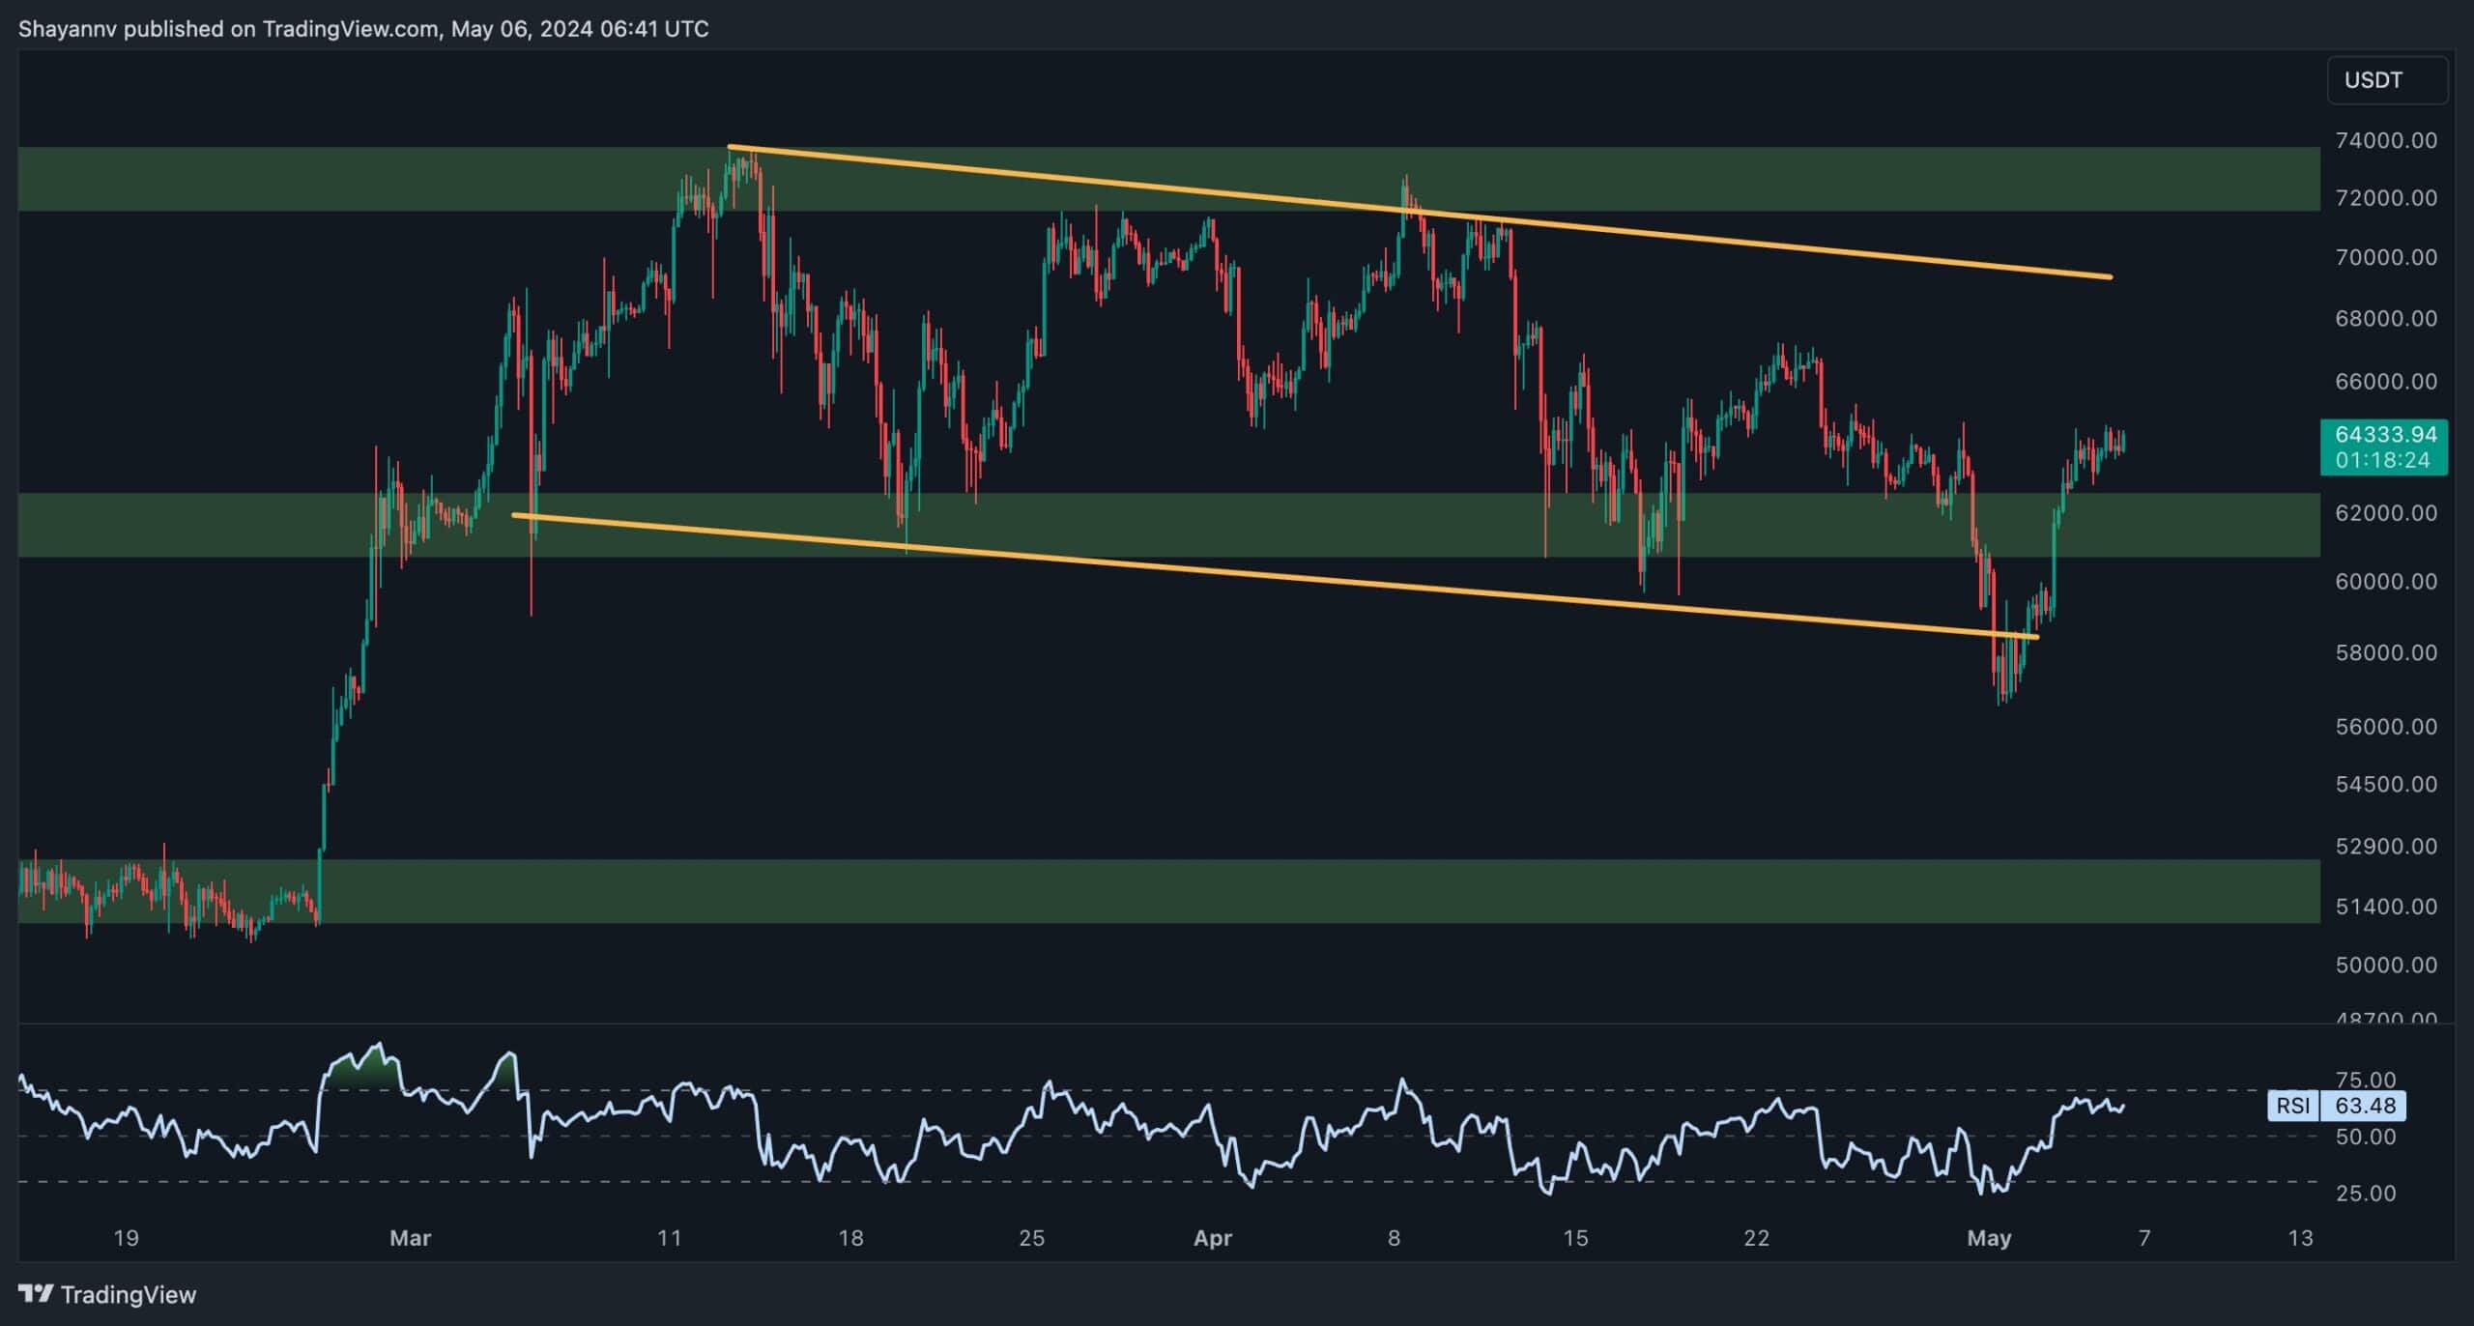
Task: Click the 70000.00 price axis label
Action: [x=2386, y=257]
